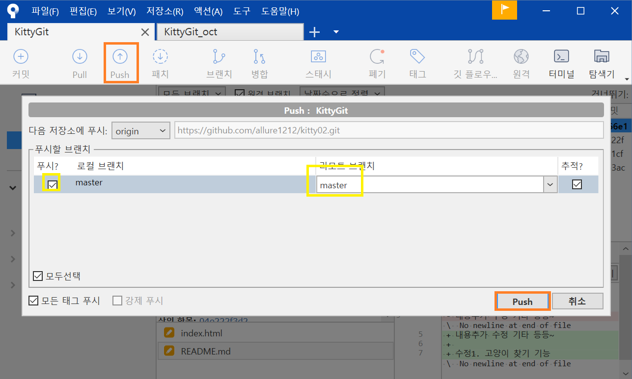
Task: Click the index.html modified file icon
Action: click(x=169, y=333)
